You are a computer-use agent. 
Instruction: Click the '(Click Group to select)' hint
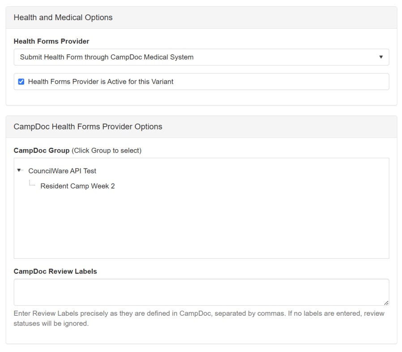107,150
